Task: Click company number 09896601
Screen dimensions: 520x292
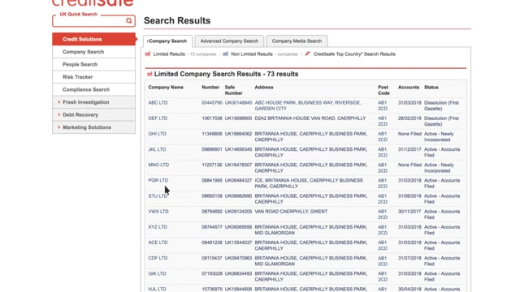Action: (212, 149)
